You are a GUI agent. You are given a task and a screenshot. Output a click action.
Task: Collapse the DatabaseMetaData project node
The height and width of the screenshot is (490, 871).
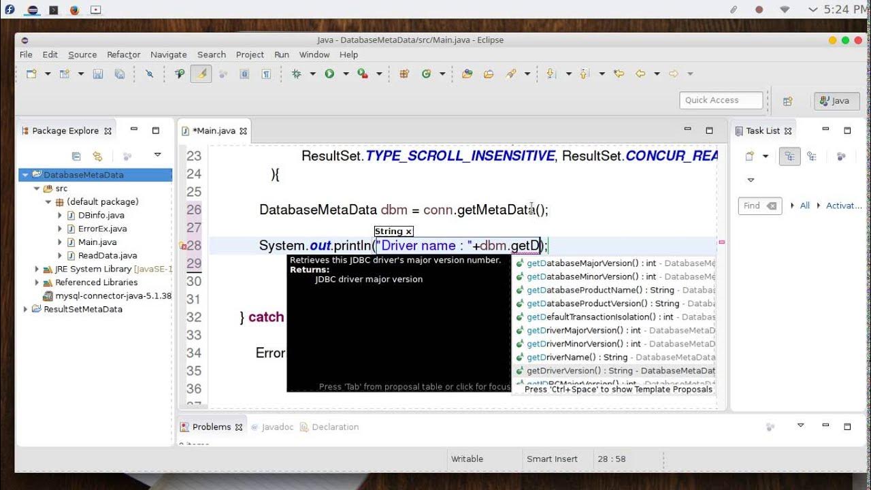click(x=25, y=175)
